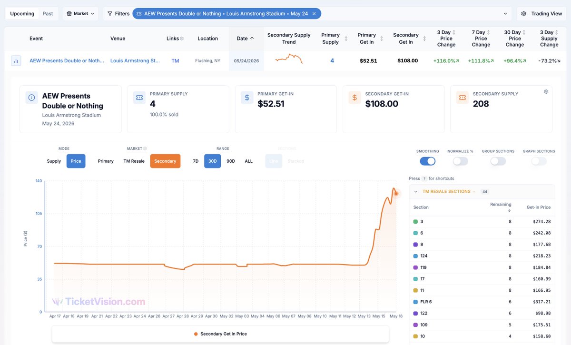Toggle the Graph Sections switch

[539, 161]
